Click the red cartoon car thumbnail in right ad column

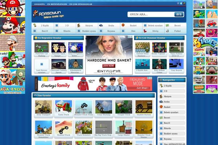211,24
